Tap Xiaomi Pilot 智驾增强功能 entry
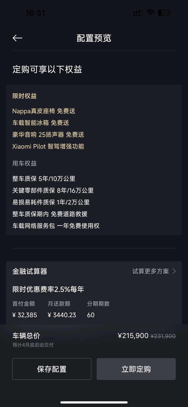188x407 pixels. (x=48, y=146)
